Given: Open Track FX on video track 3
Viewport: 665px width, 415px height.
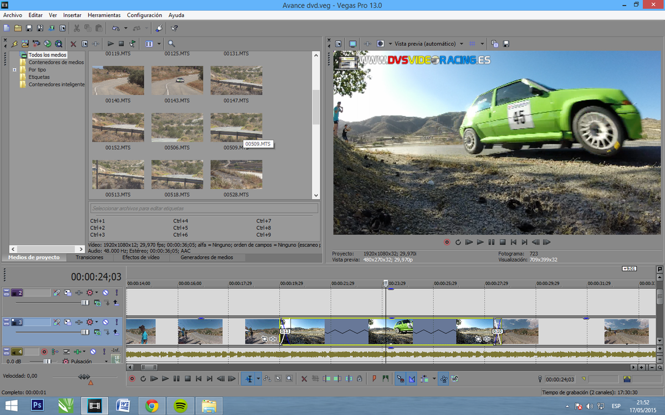Looking at the screenshot, I should pyautogui.click(x=78, y=321).
